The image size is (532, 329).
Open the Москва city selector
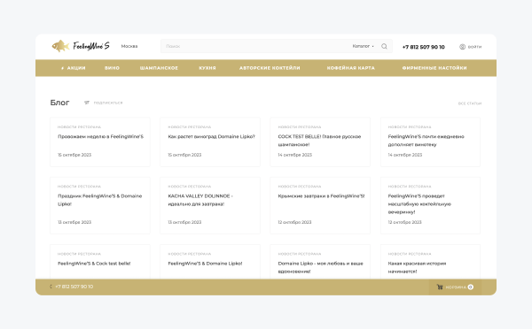pos(129,46)
